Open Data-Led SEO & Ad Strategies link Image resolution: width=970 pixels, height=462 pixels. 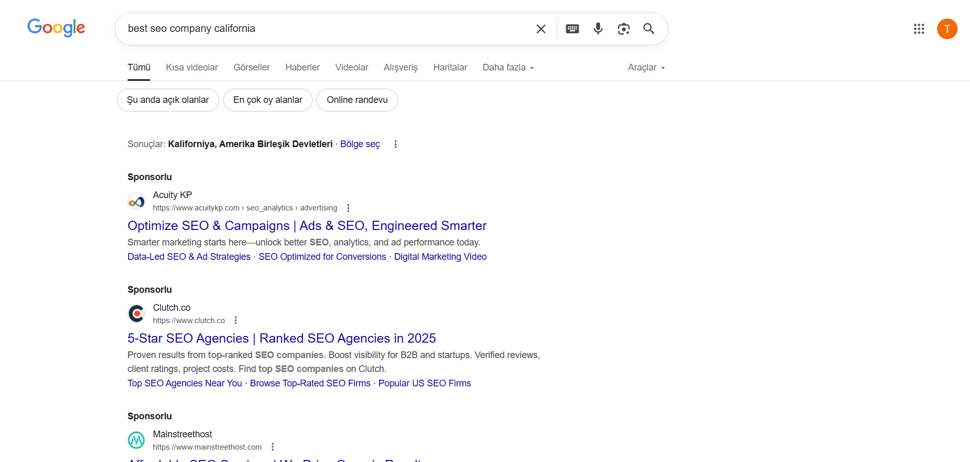[x=189, y=257]
